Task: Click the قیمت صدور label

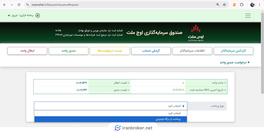Action: click(120, 90)
